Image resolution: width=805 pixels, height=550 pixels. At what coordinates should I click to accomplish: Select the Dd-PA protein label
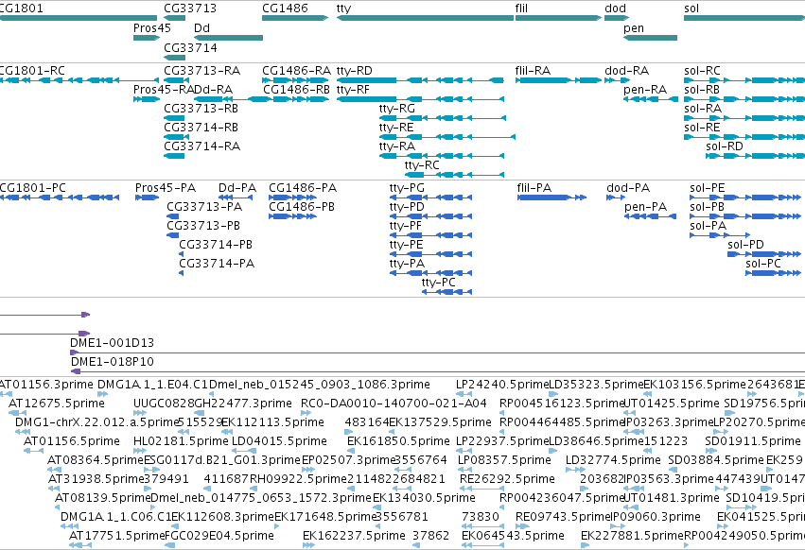[x=237, y=188]
